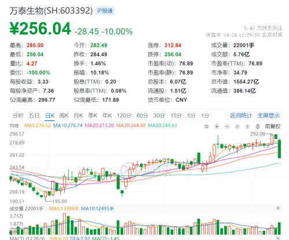Click the 最高 value 285.00
This screenshot has width=289, height=240.
point(35,46)
